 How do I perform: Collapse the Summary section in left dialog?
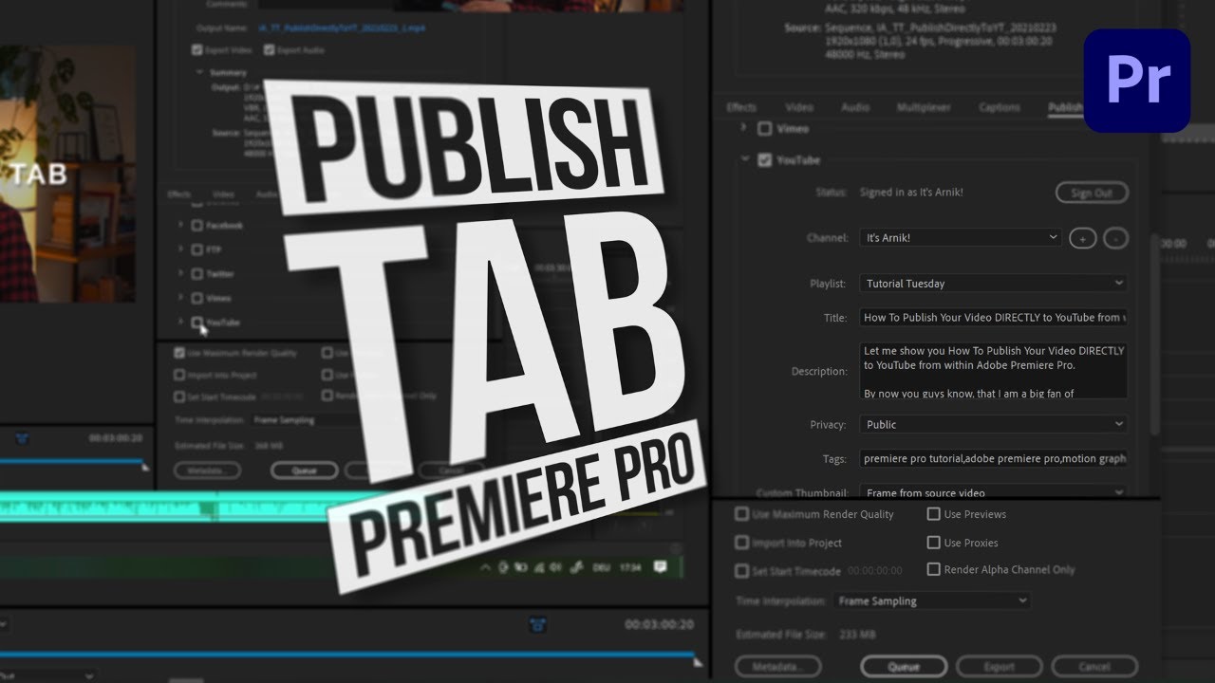pos(200,72)
